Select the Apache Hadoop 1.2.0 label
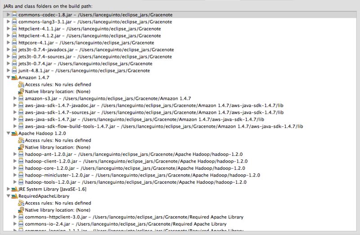Screen dimensions: 360x235 (x=42, y=133)
